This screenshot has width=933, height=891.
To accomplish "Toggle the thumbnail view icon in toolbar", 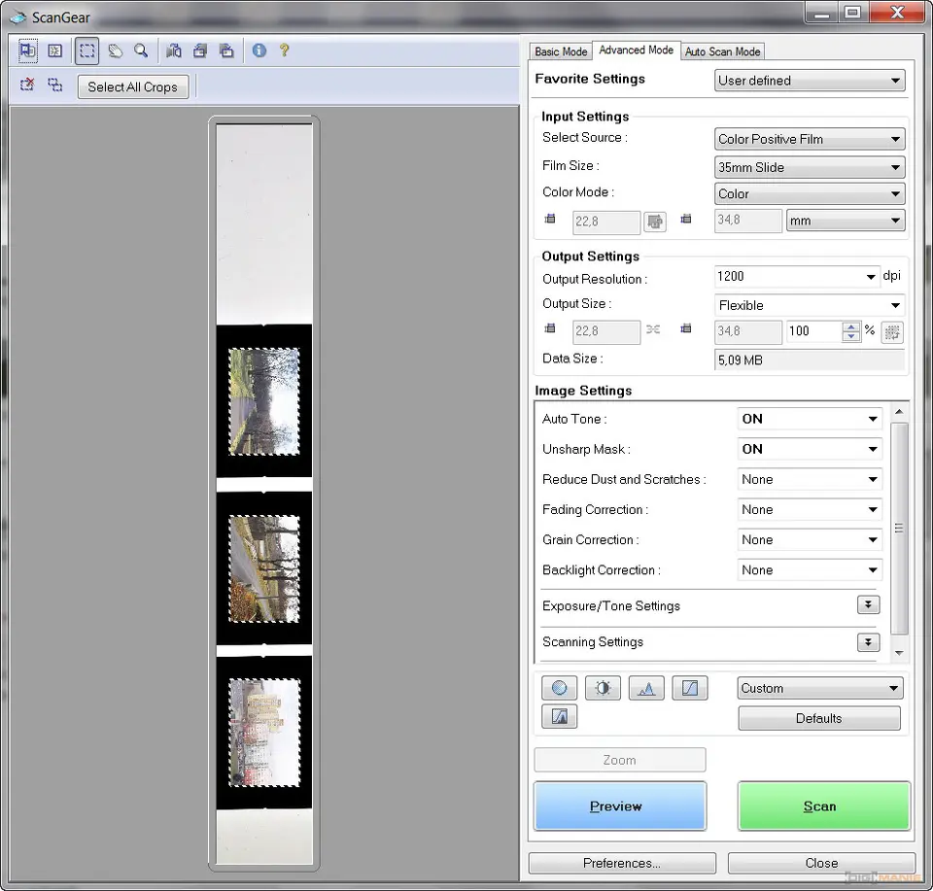I will 28,51.
